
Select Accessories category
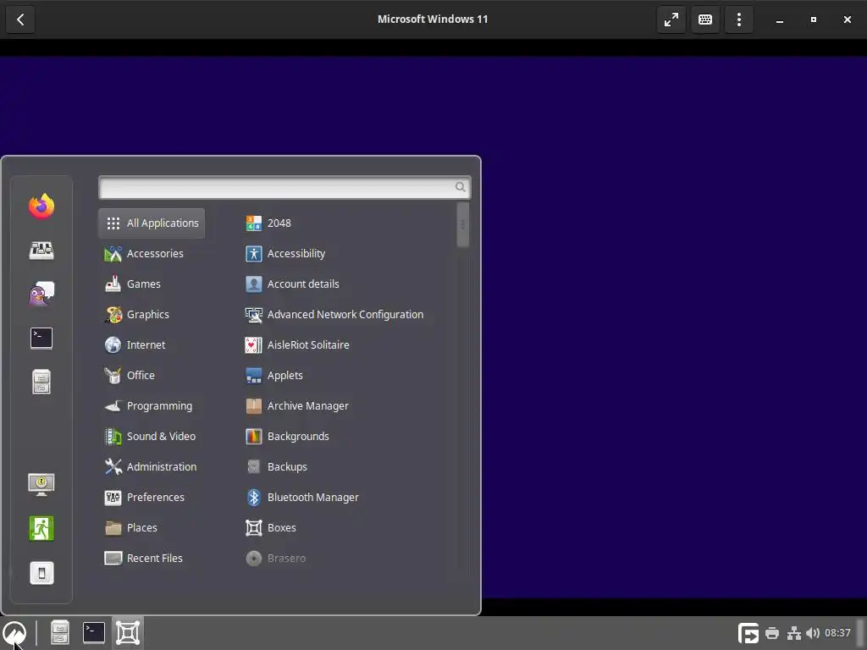pos(152,254)
